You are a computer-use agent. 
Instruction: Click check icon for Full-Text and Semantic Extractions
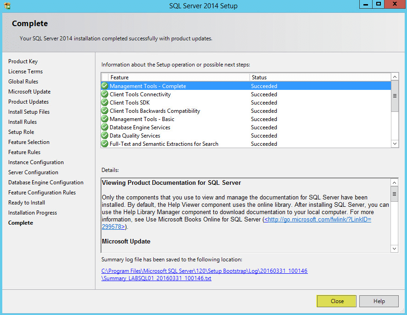tap(105, 144)
